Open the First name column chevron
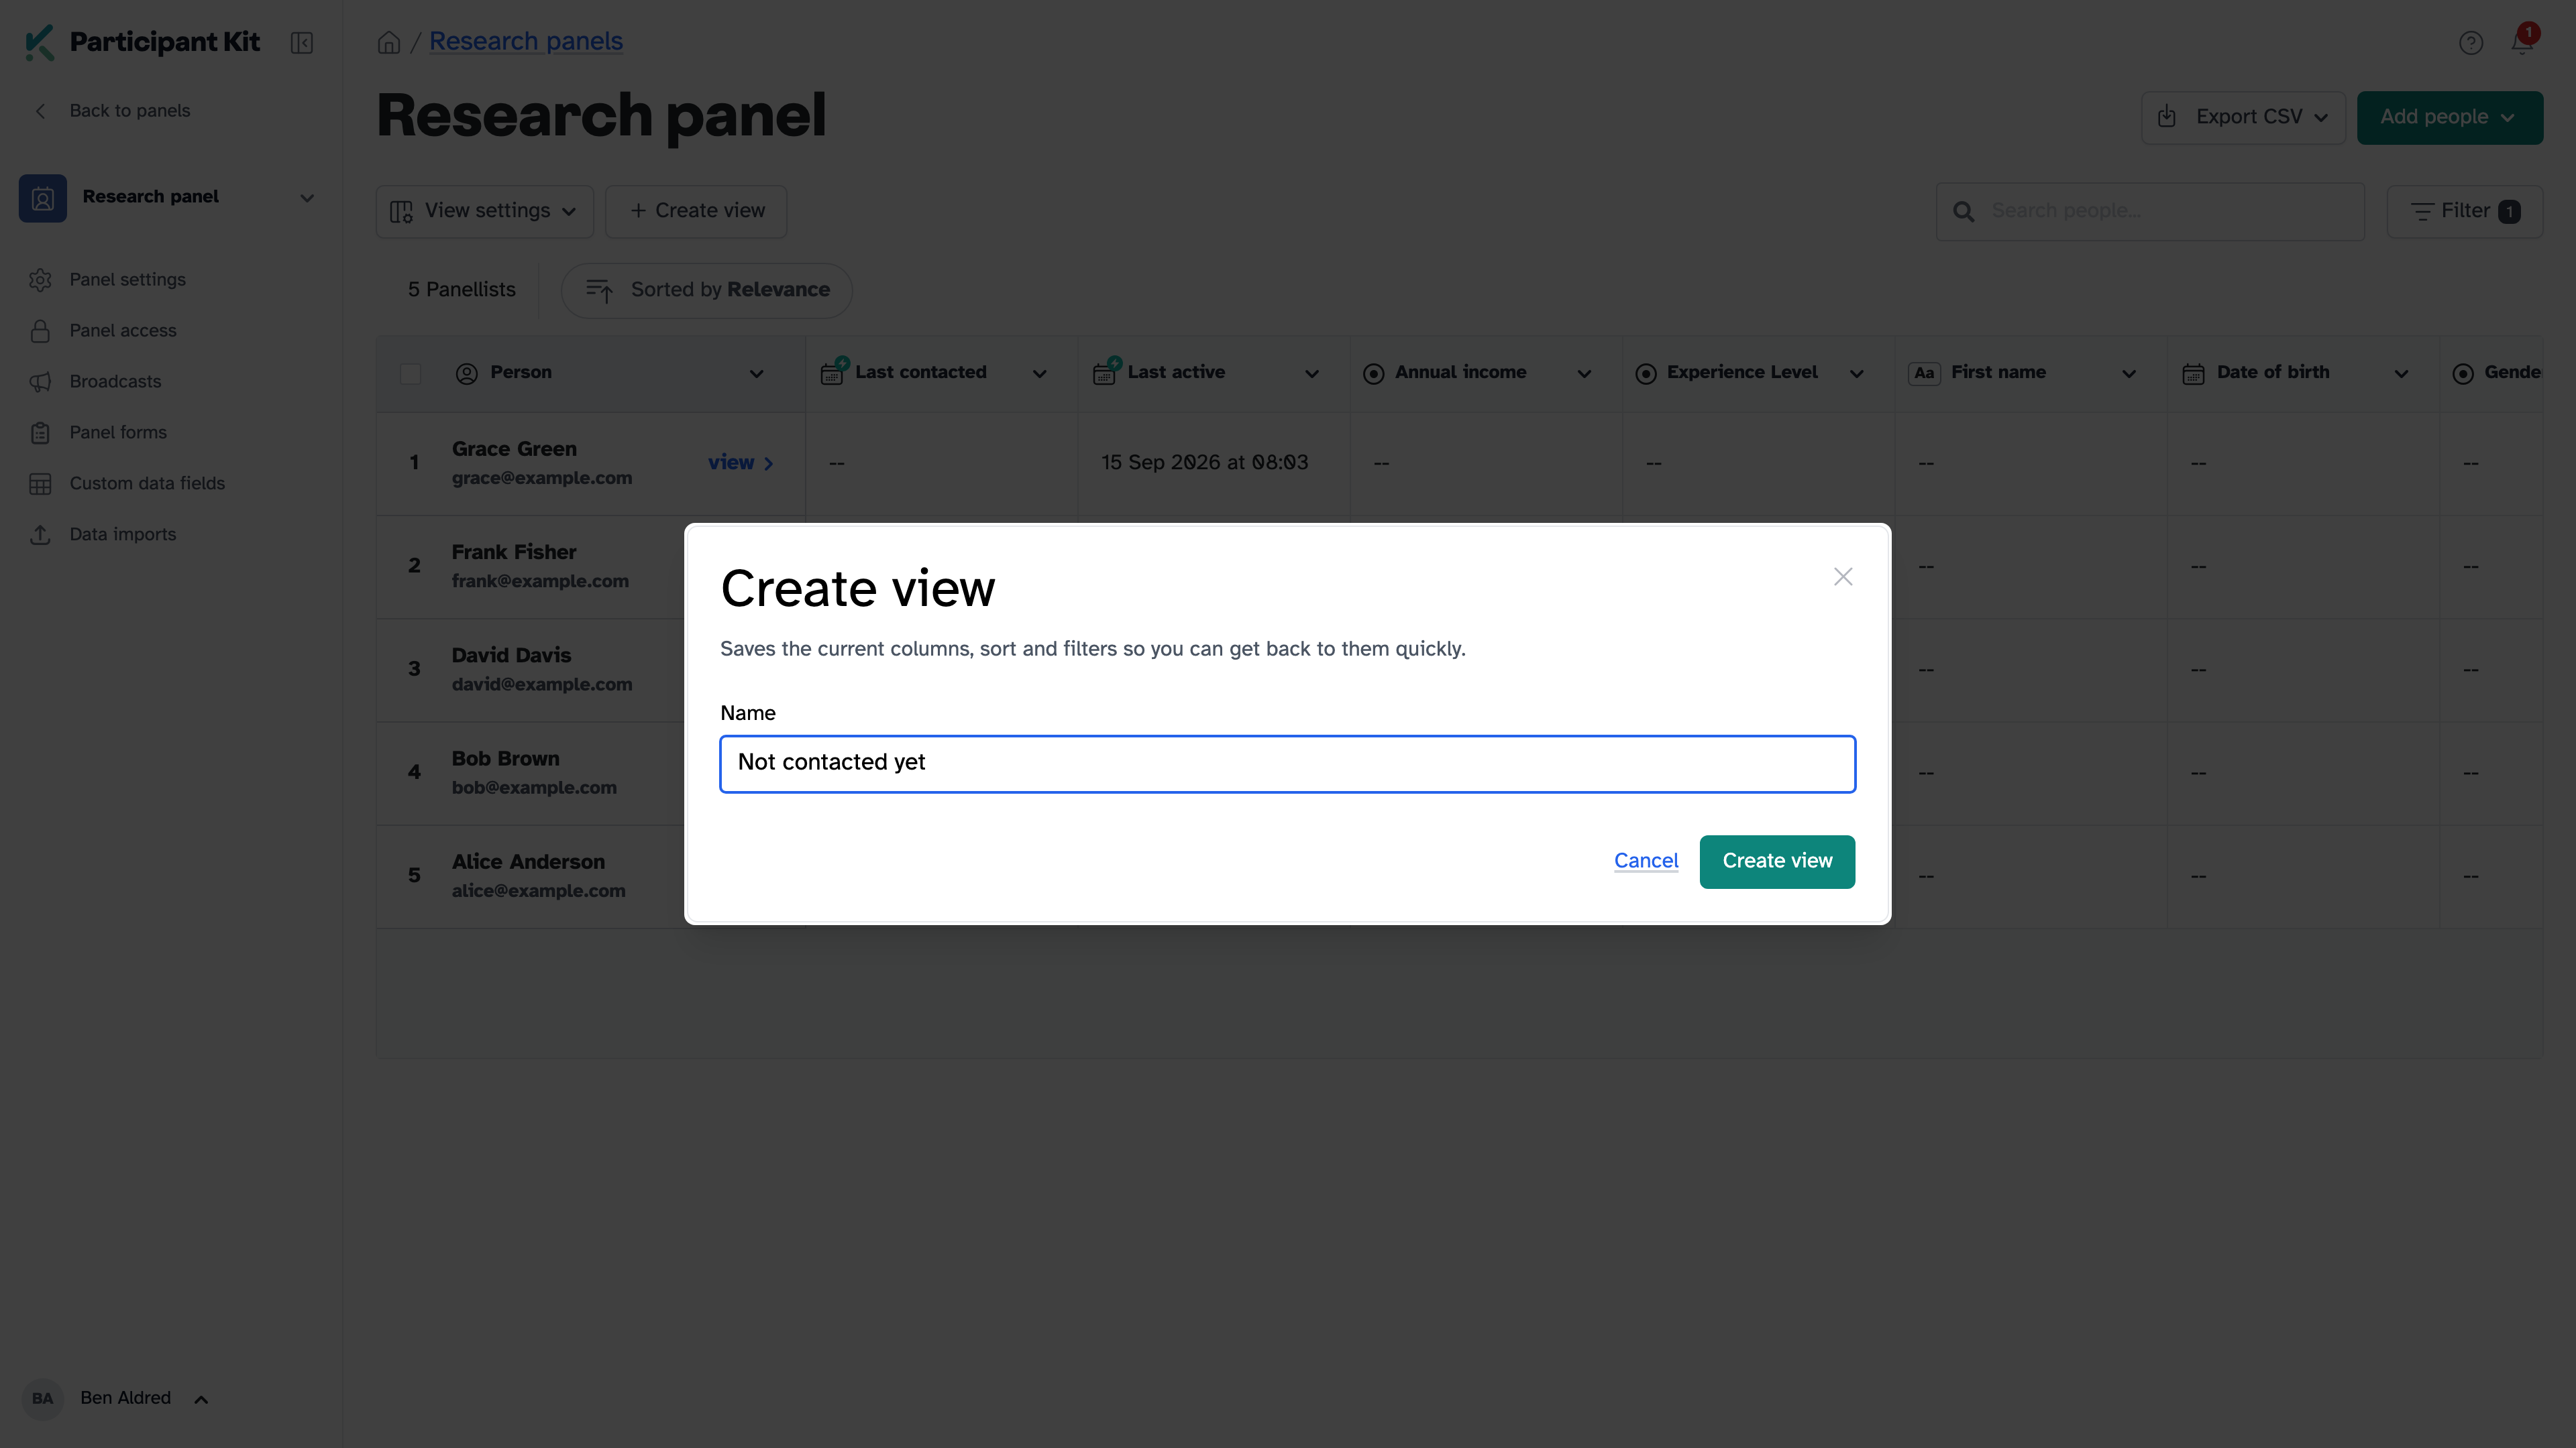The width and height of the screenshot is (2576, 1448). tap(2129, 374)
